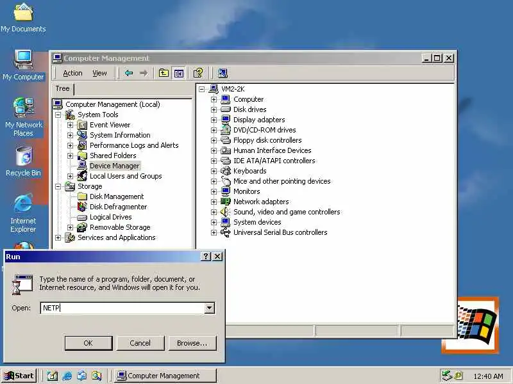Select Computer Management (Local) root
The height and width of the screenshot is (384, 513).
click(x=113, y=104)
